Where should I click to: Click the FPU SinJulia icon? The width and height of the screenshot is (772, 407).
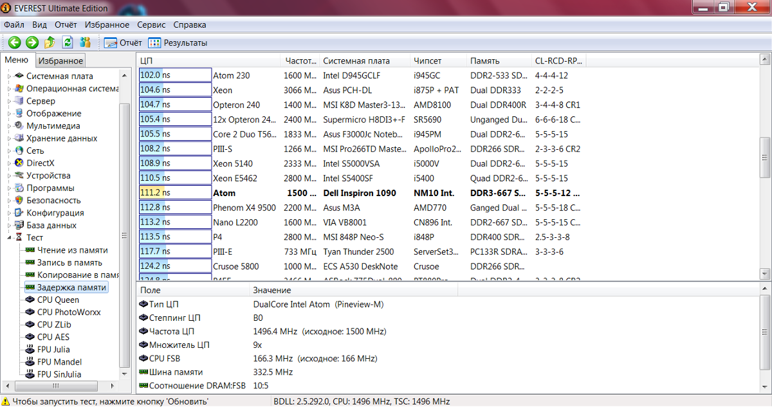click(x=30, y=374)
